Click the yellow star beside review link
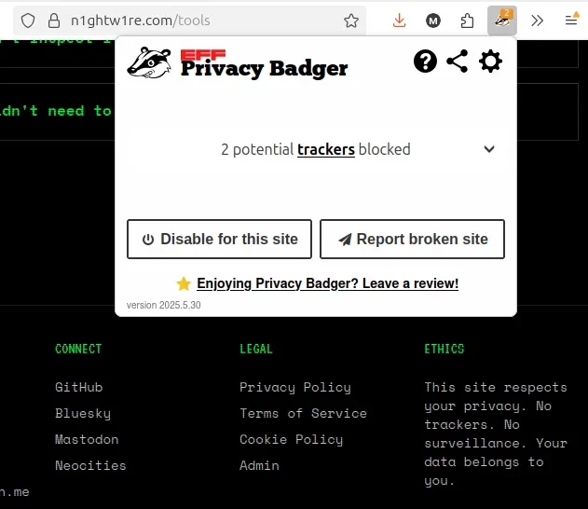Viewport: 588px width, 509px height. coord(184,283)
